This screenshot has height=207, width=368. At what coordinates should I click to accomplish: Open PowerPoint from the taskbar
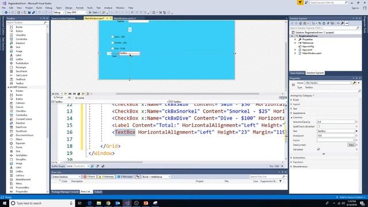145,203
